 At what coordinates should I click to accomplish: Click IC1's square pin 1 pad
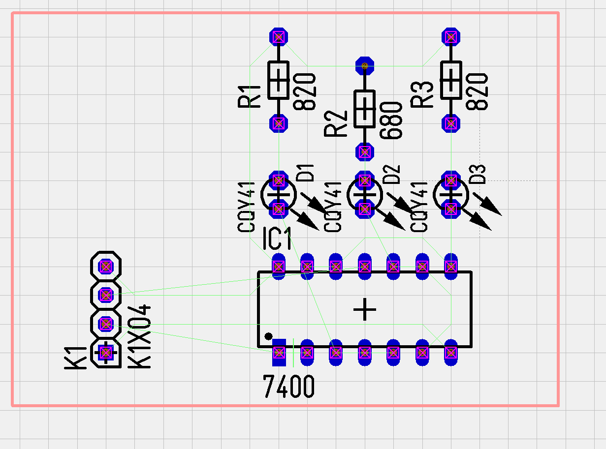click(x=279, y=352)
